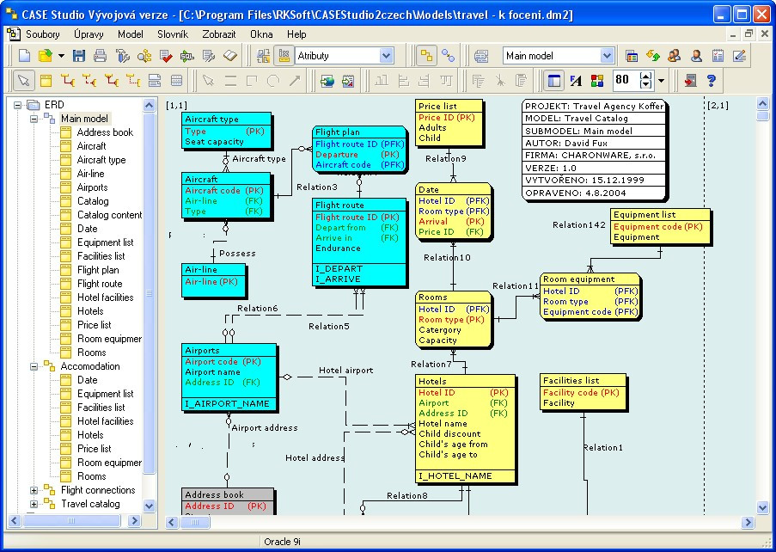Collapse the Main model tree node
This screenshot has height=552, width=776.
[34, 119]
